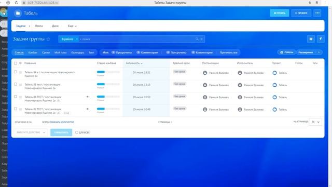Click the mute speaker icon on Табель 82

(88, 109)
